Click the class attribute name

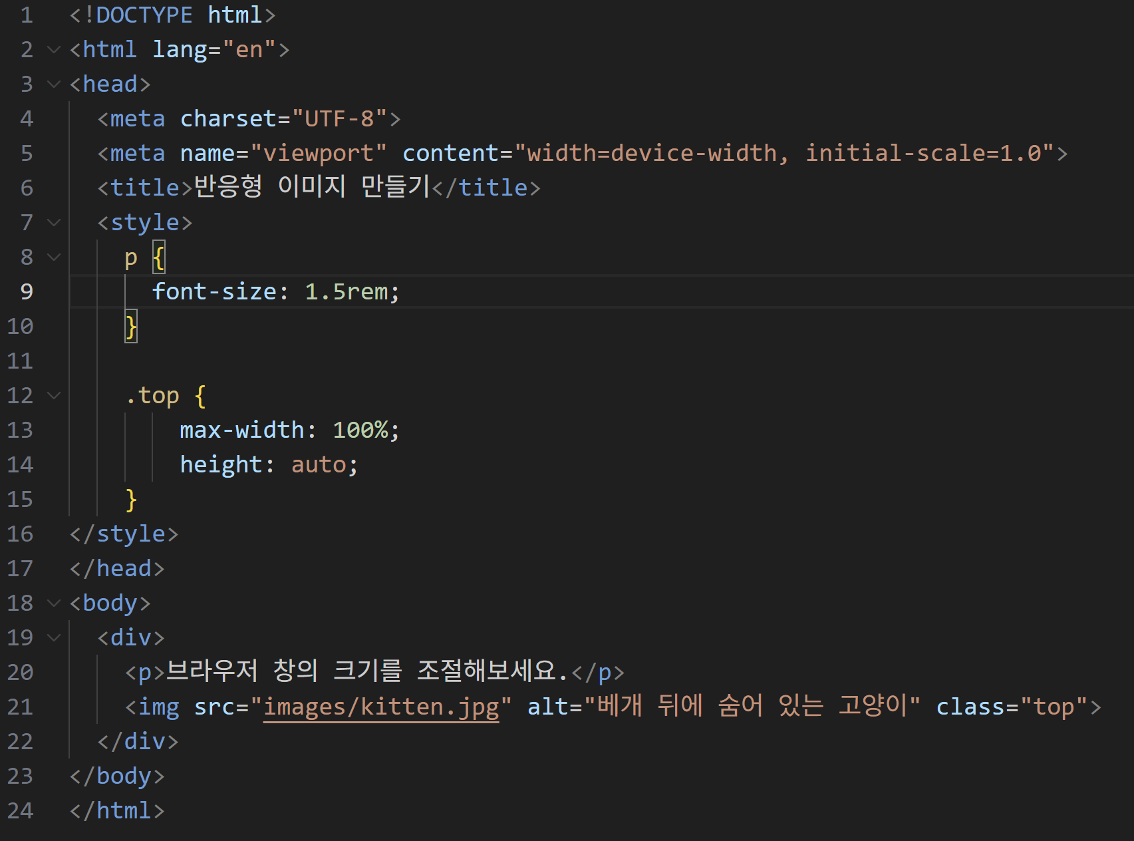tap(971, 707)
